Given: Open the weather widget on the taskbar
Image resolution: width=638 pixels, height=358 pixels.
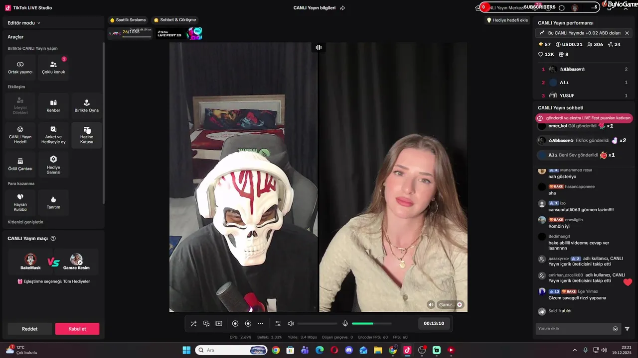Looking at the screenshot, I should tap(22, 350).
